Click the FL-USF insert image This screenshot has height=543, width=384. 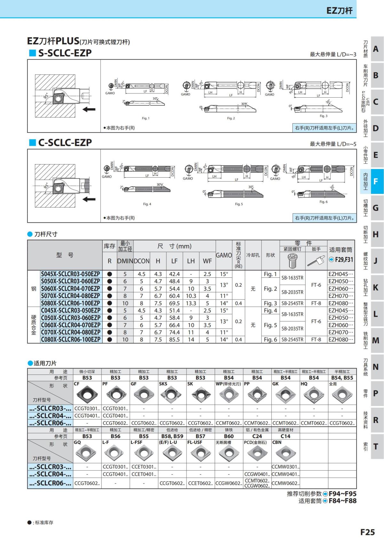201,453
